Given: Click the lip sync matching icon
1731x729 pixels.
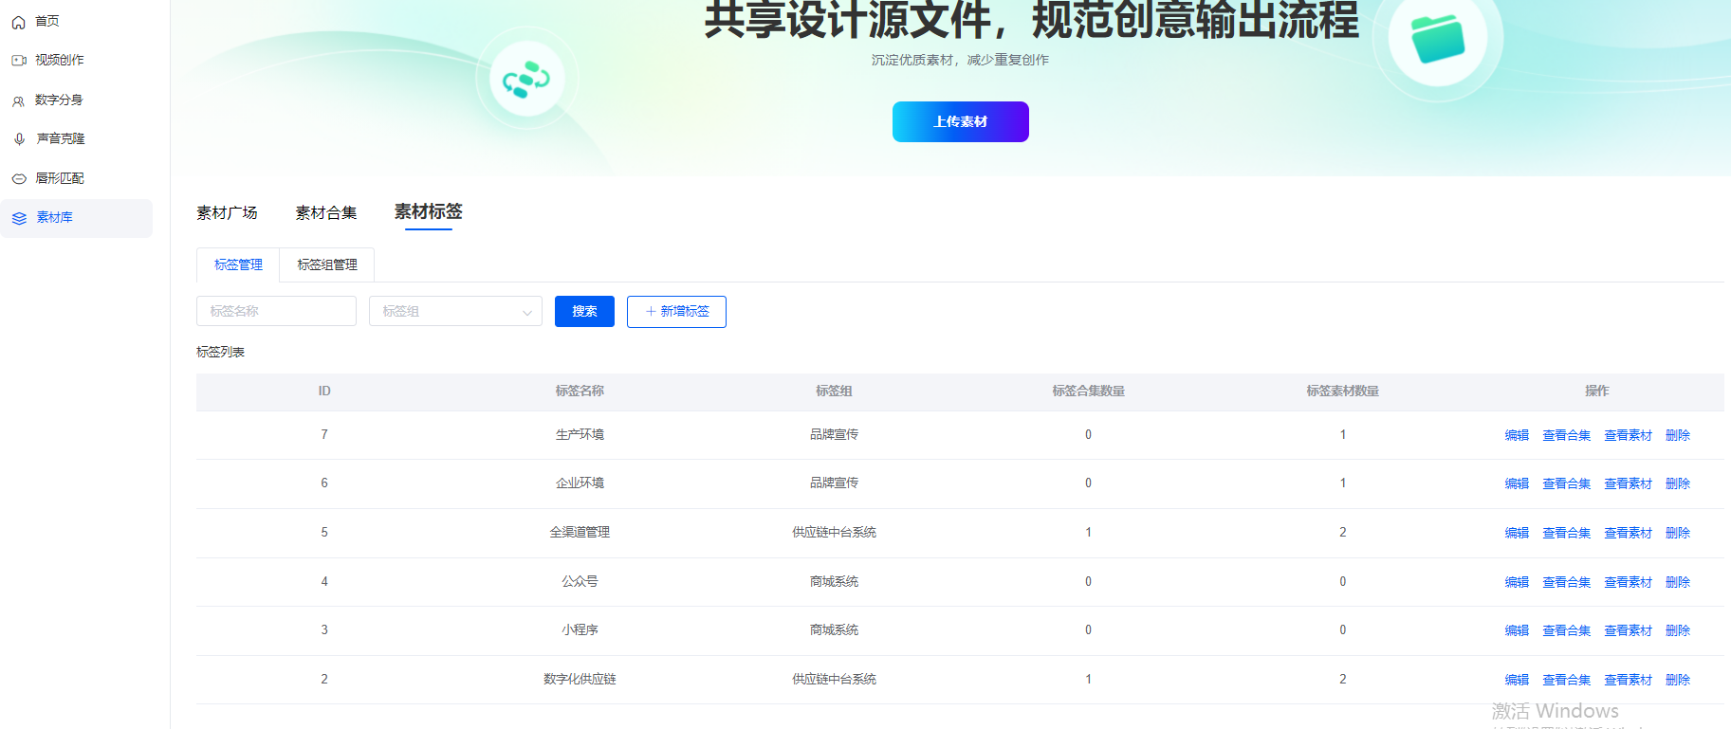Looking at the screenshot, I should [18, 179].
